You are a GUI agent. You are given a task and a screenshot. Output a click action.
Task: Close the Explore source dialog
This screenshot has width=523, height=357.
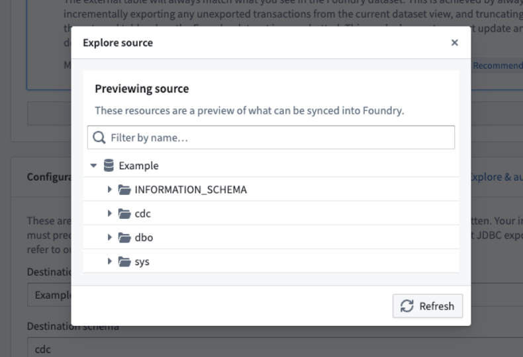point(454,42)
